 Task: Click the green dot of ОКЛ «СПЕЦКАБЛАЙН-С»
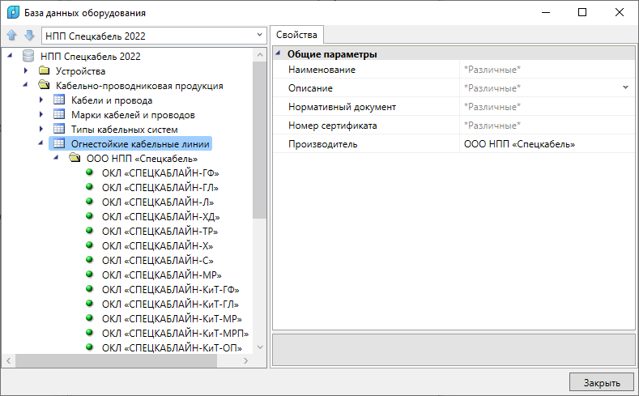89,260
